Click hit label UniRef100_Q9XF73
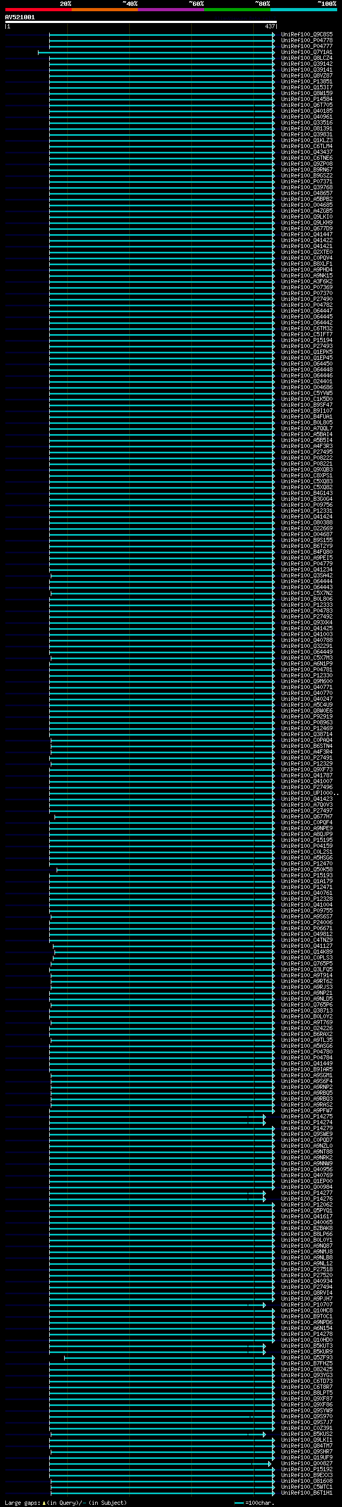The width and height of the screenshot is (342, 1507). (x=307, y=769)
